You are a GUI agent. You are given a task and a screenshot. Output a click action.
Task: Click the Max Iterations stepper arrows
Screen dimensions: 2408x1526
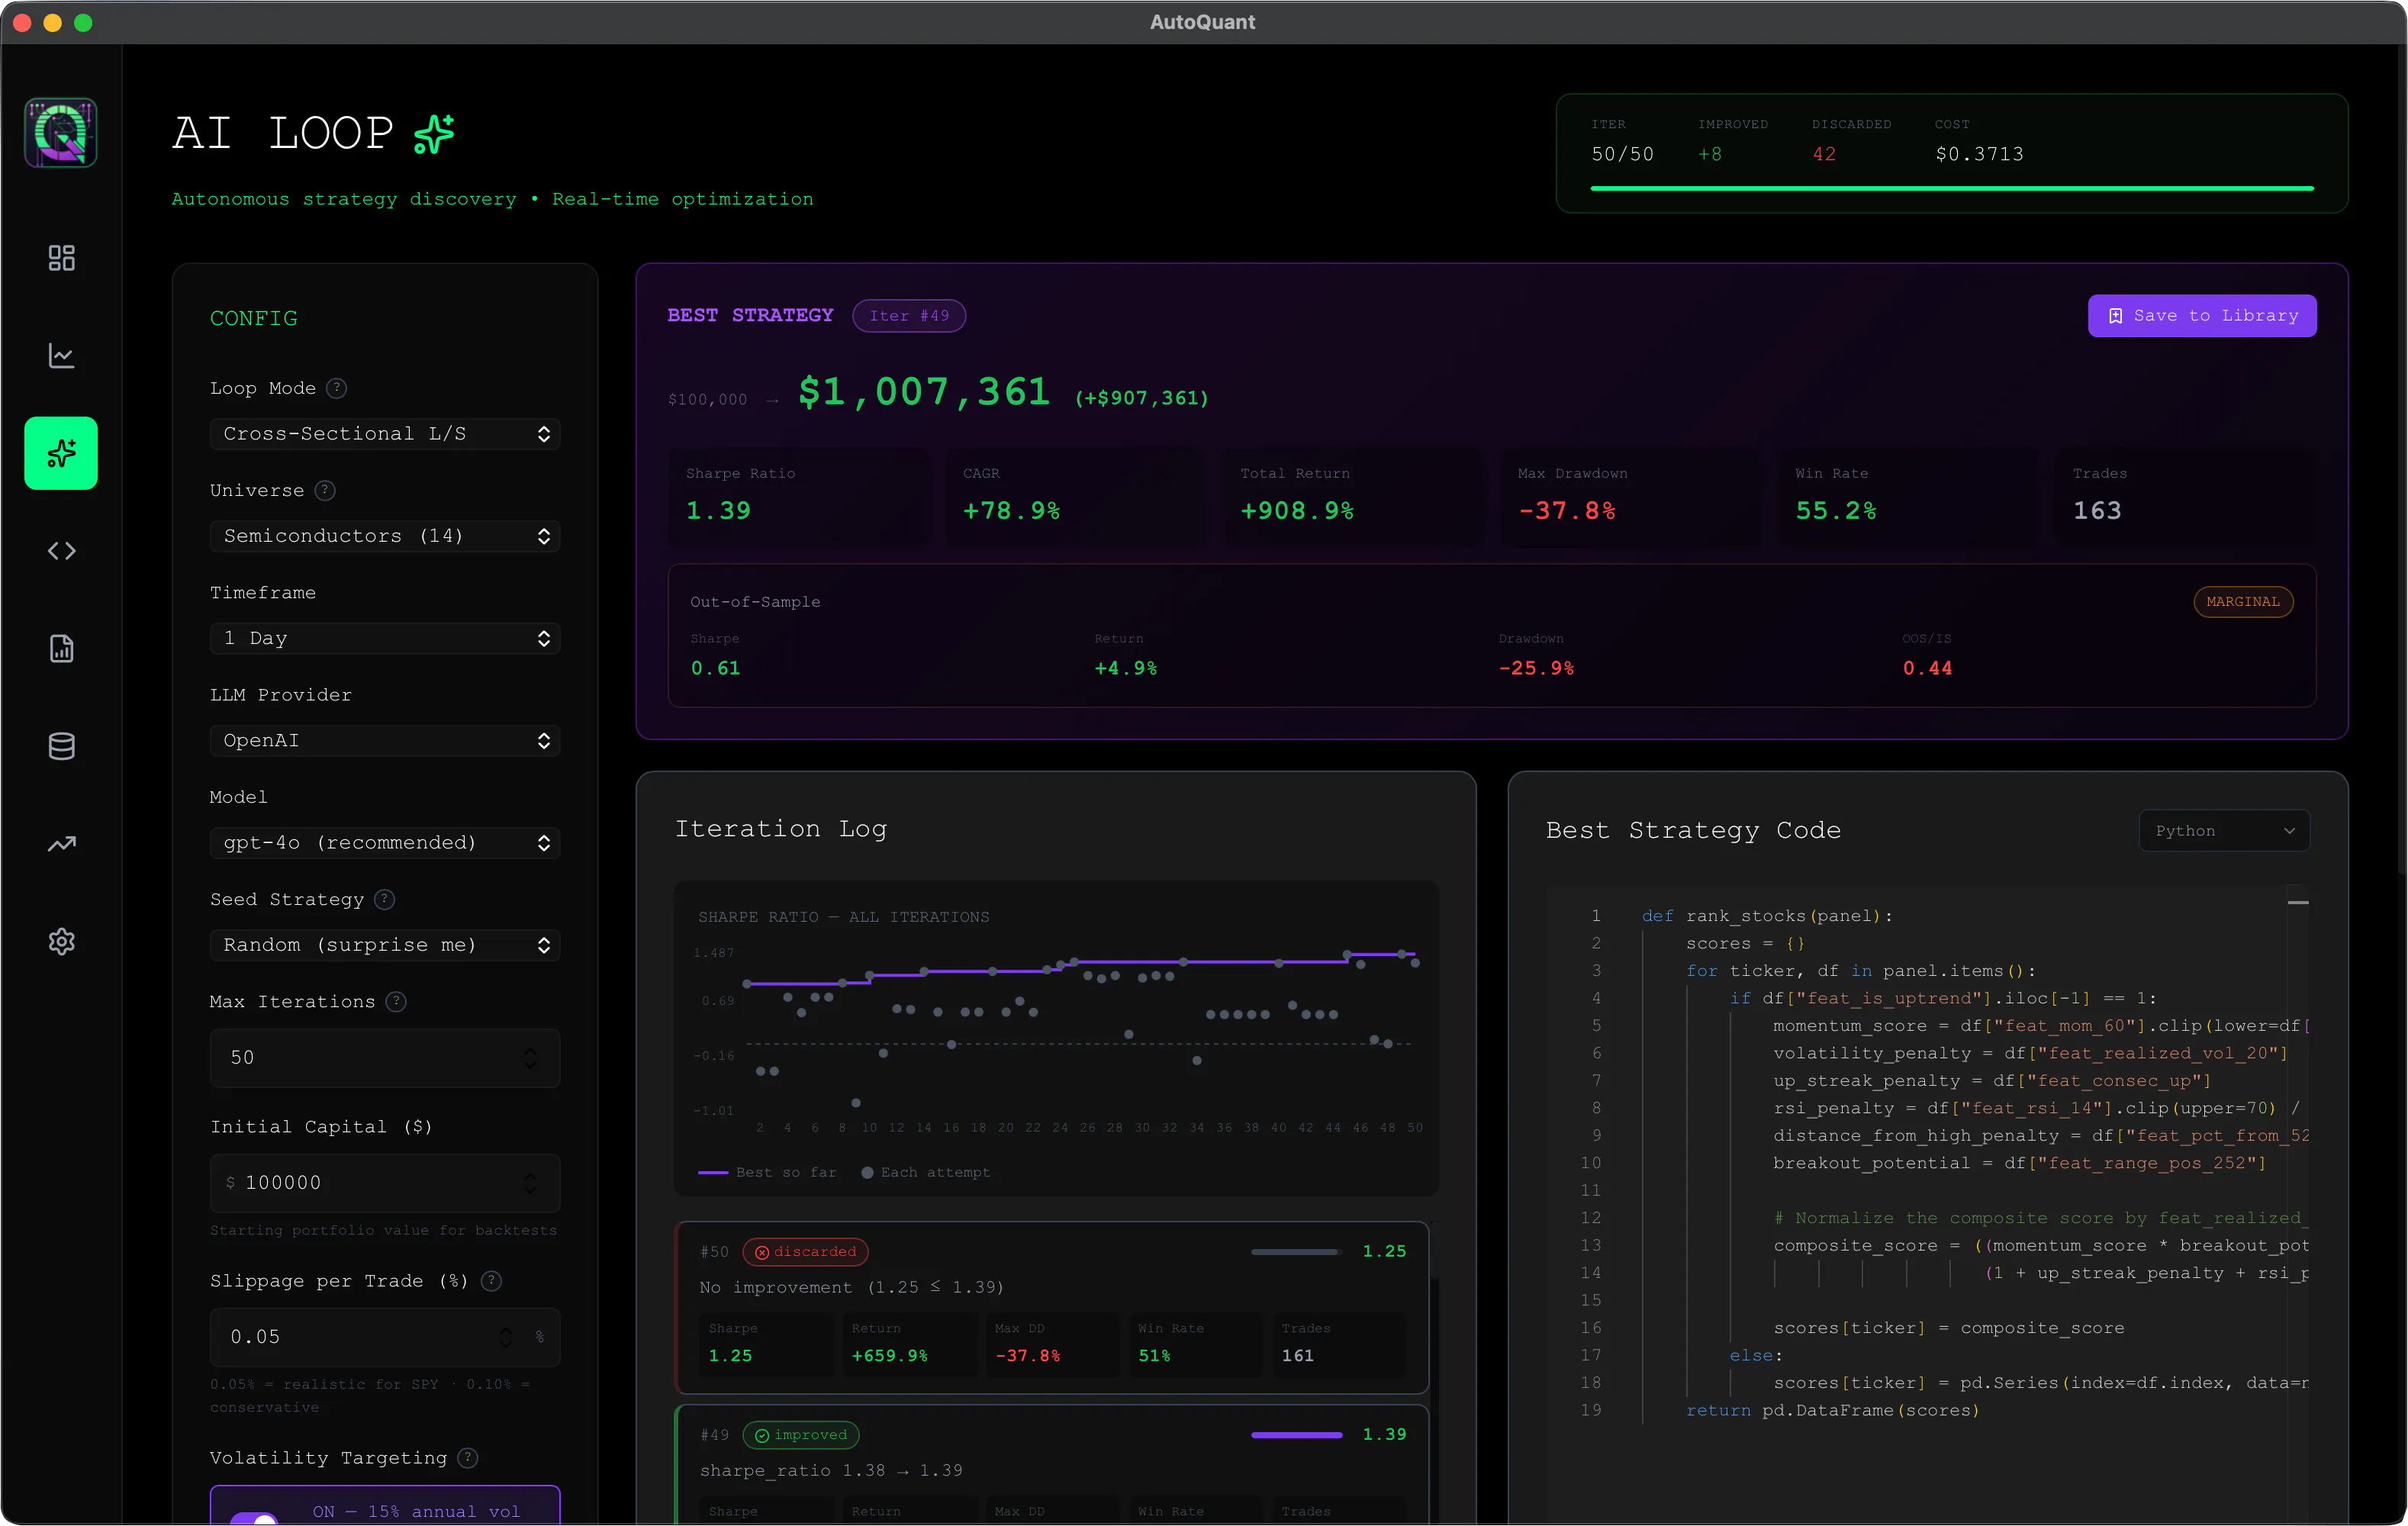[x=530, y=1058]
